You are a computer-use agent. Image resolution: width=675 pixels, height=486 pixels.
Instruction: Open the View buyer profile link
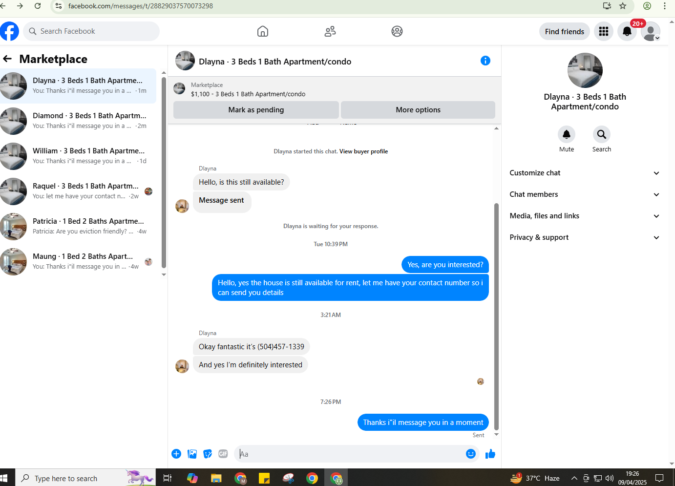tap(363, 151)
